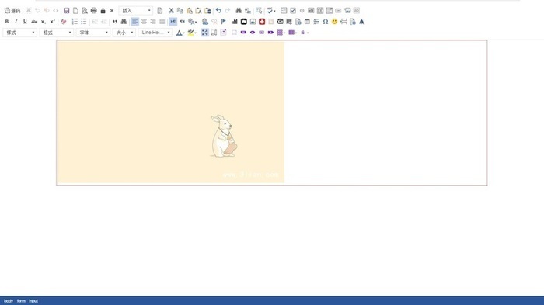This screenshot has width=544, height=305.
Task: Paste as plain text
Action: [x=198, y=11]
